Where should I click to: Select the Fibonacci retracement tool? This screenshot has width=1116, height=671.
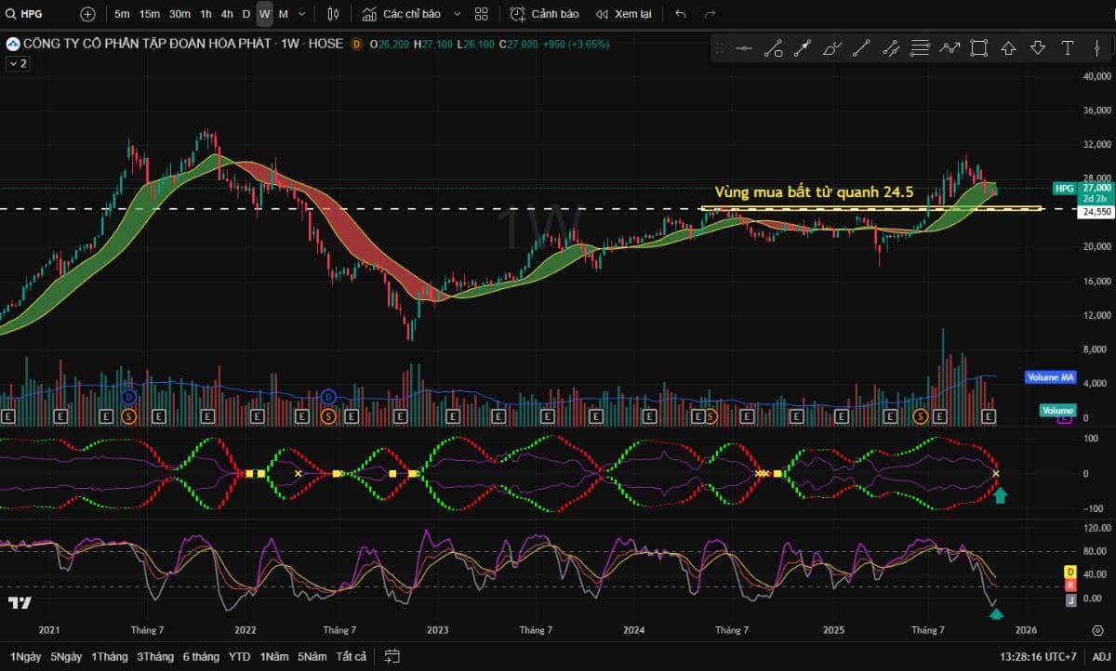pyautogui.click(x=921, y=48)
